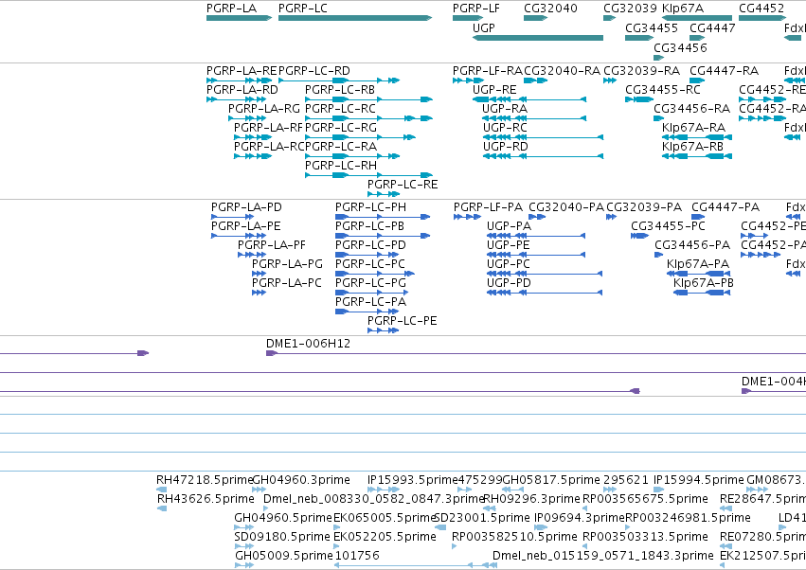Click transcript CG4447-RA
Viewport: 806px width, 570px height.
click(x=724, y=70)
